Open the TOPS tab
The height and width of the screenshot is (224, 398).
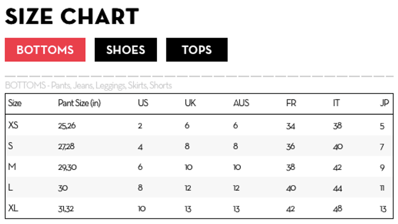197,50
